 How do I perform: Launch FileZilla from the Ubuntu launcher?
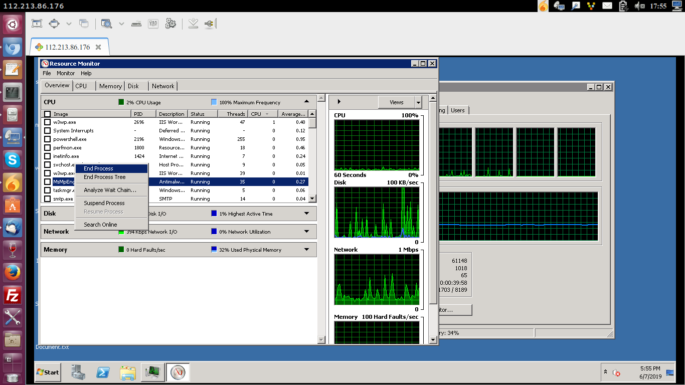pos(13,296)
